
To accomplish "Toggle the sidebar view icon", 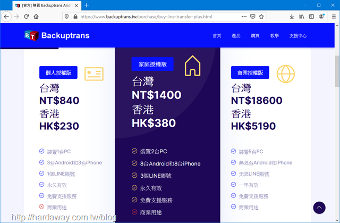I will 311,16.
